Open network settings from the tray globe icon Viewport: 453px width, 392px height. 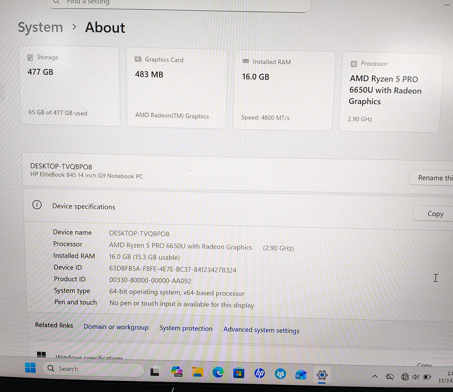pos(405,377)
